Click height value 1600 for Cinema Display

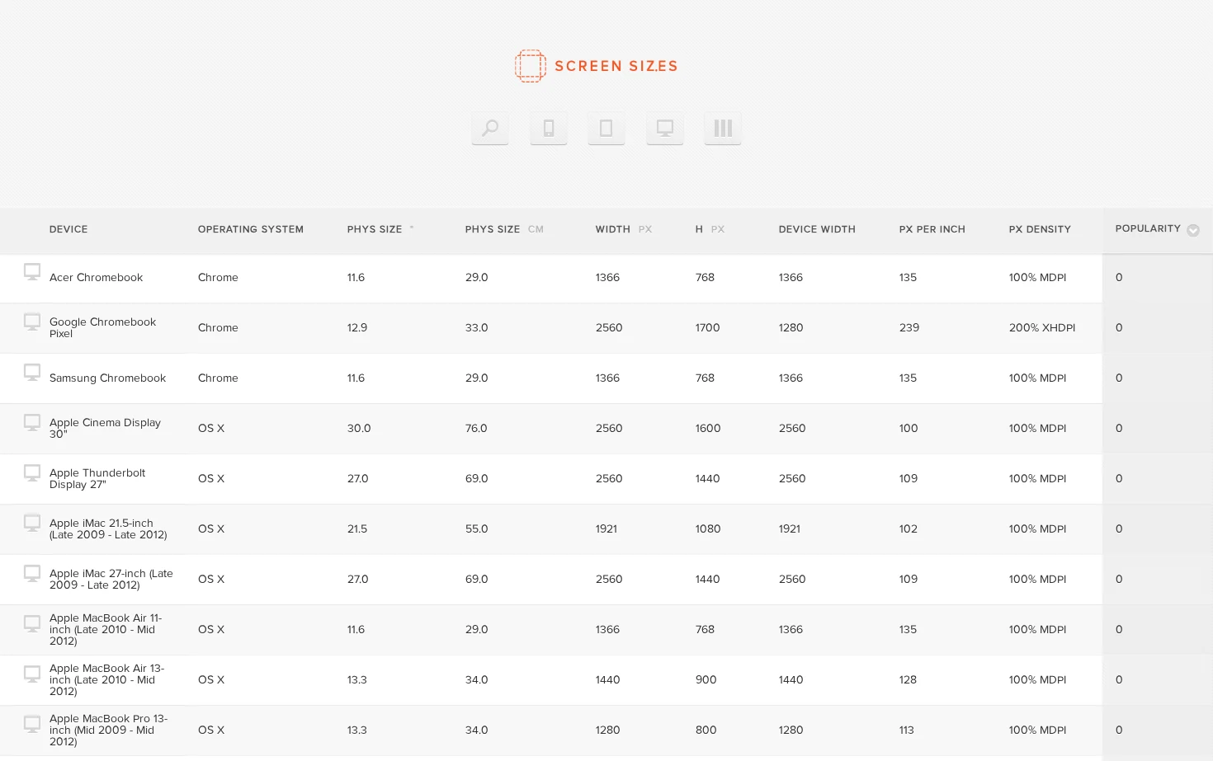(708, 428)
